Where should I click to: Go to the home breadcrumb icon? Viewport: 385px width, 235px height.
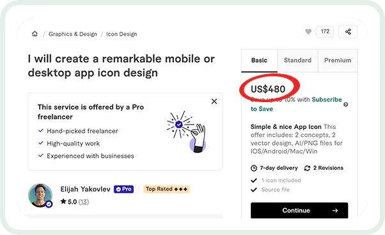pyautogui.click(x=35, y=34)
